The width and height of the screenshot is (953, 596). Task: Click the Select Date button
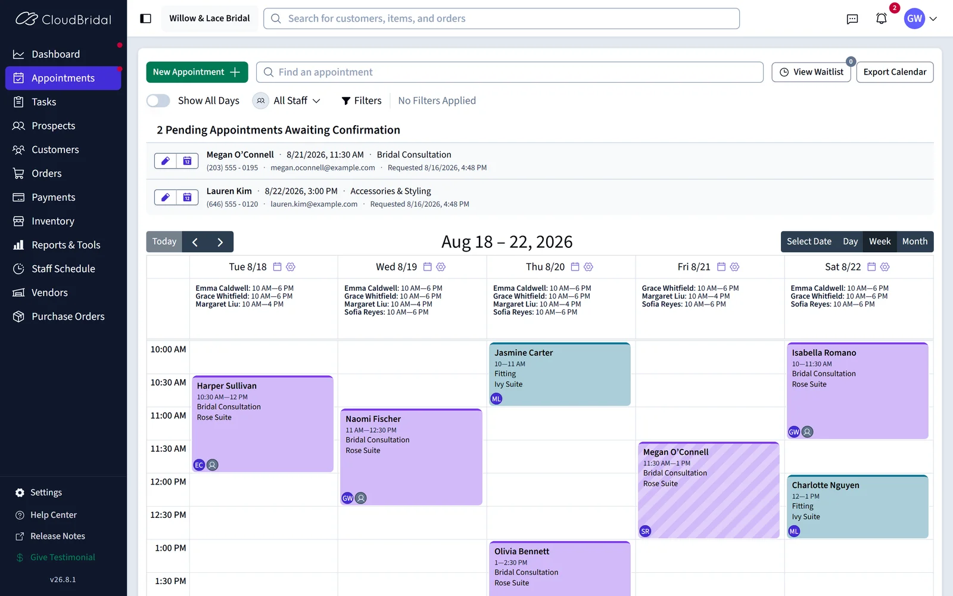click(809, 242)
